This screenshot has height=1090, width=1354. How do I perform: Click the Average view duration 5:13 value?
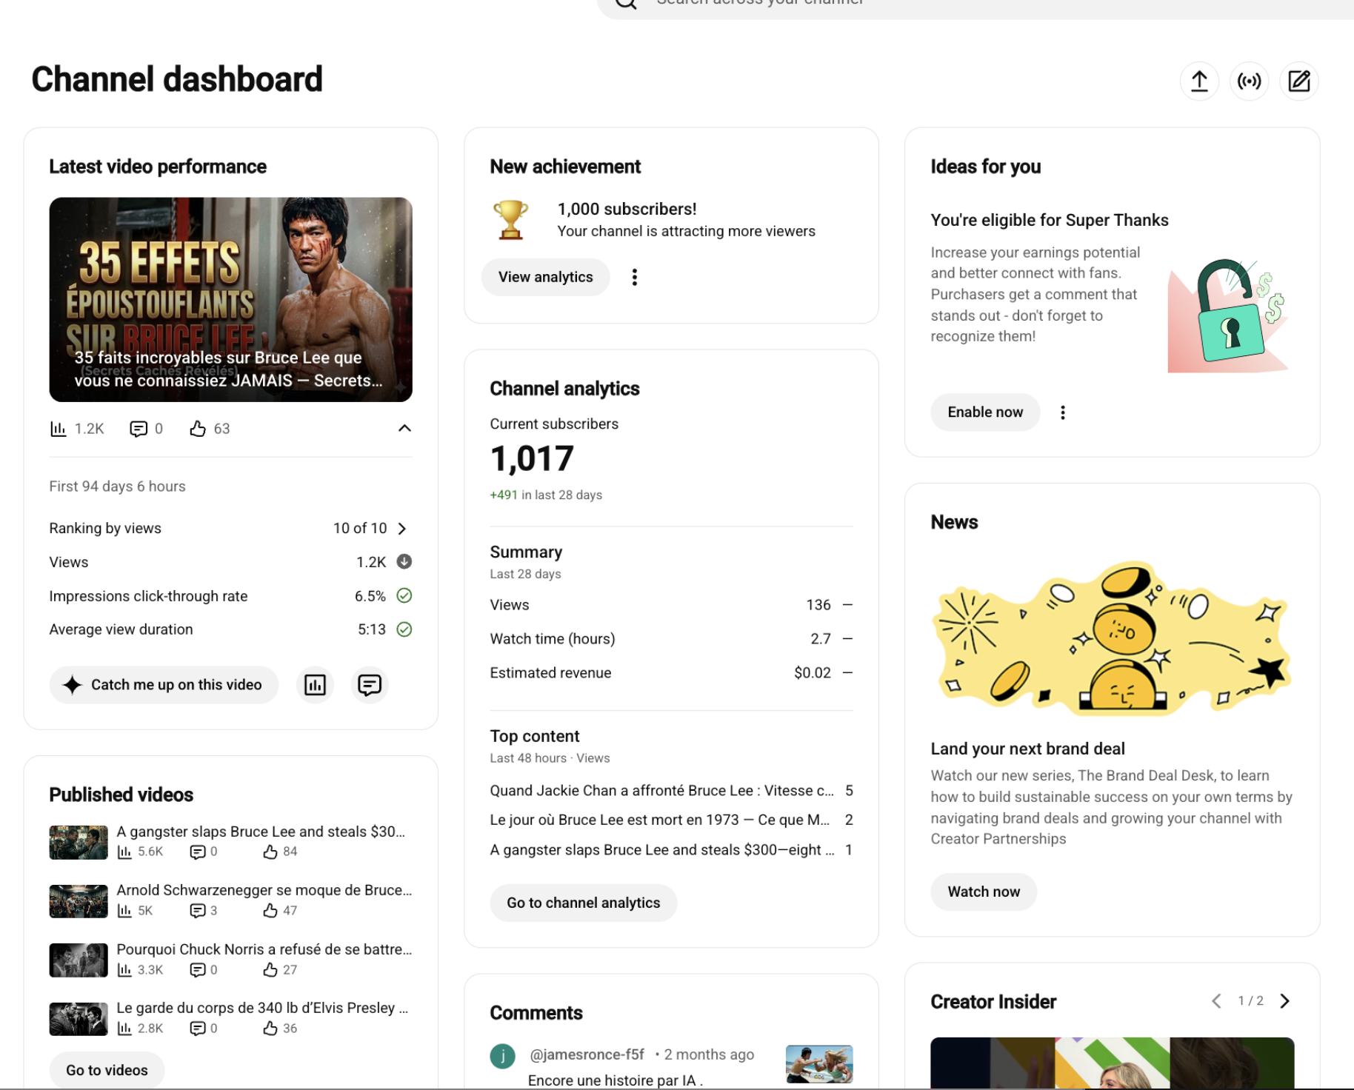[x=372, y=629]
